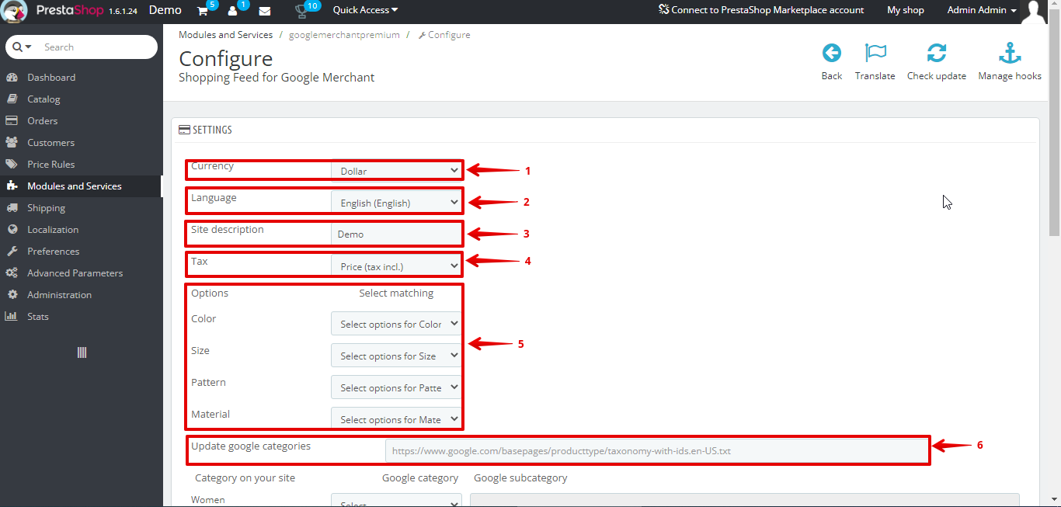Open the Select options for Size dropdown
Viewport: 1061px width, 507px height.
coord(396,356)
